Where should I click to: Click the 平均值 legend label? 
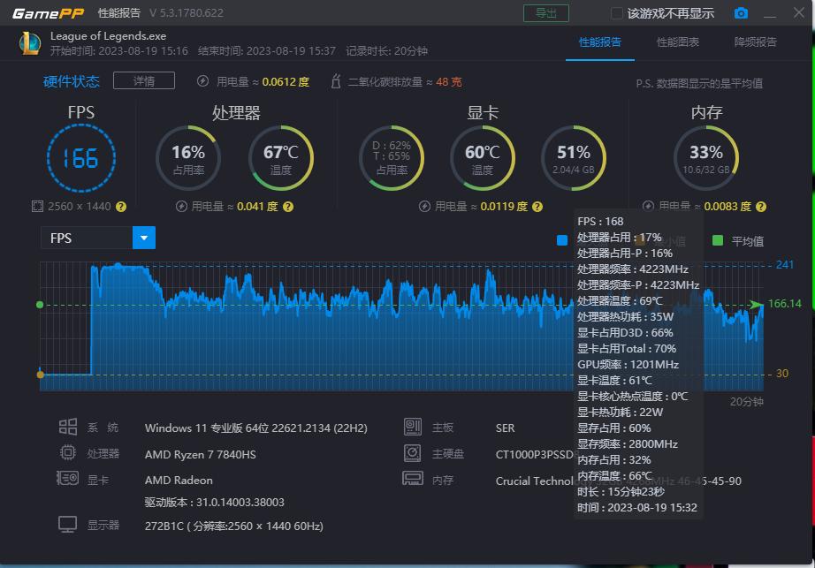(748, 241)
